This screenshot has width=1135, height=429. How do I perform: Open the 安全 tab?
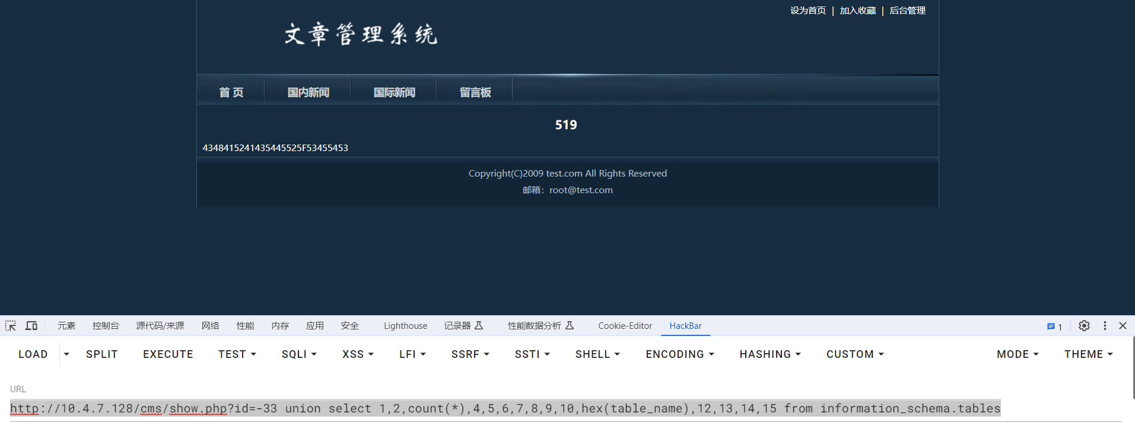tap(350, 326)
